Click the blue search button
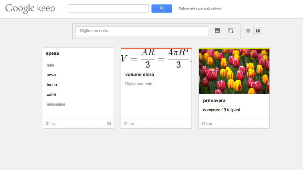 coord(161,9)
